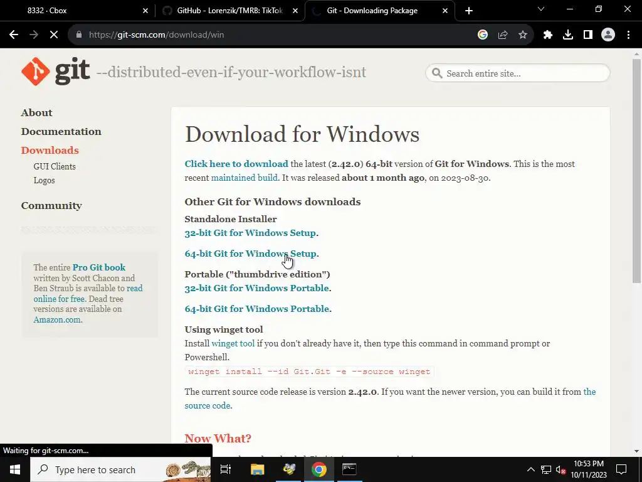Image resolution: width=642 pixels, height=482 pixels.
Task: Open Task View on the taskbar
Action: [226, 469]
